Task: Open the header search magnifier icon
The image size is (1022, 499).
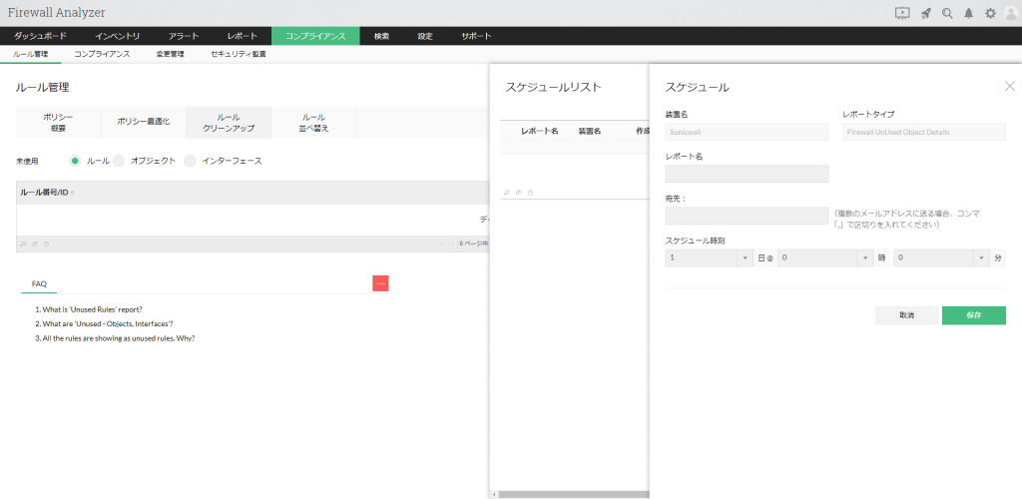Action: click(x=948, y=13)
